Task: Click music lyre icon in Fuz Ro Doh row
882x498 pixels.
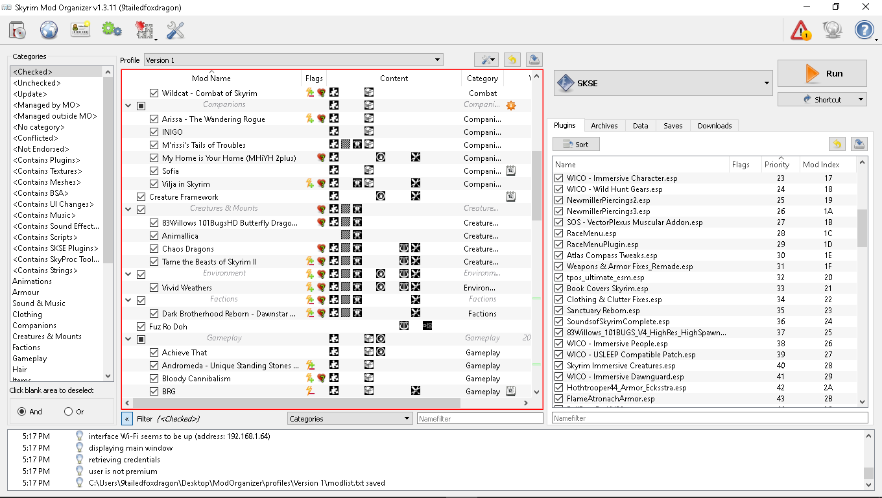Action: point(404,326)
